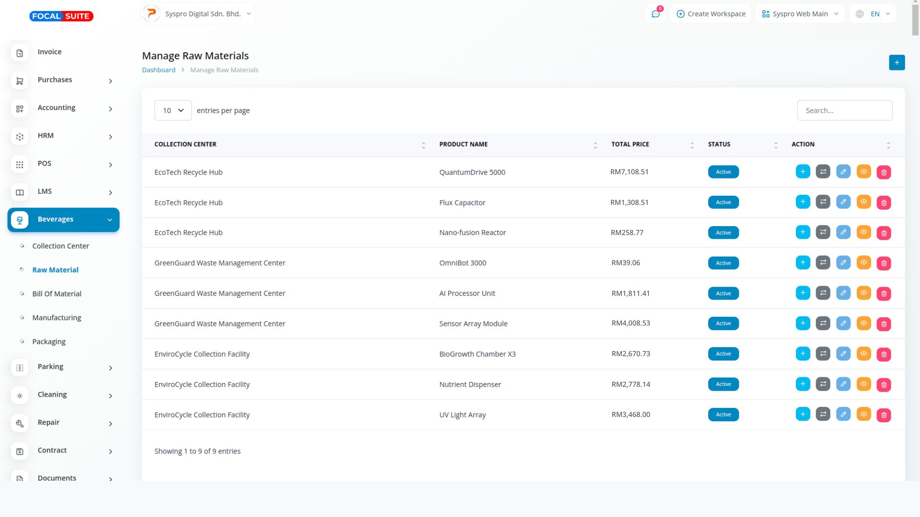Delete the UV Light Array row
This screenshot has height=517, width=920.
click(x=884, y=415)
